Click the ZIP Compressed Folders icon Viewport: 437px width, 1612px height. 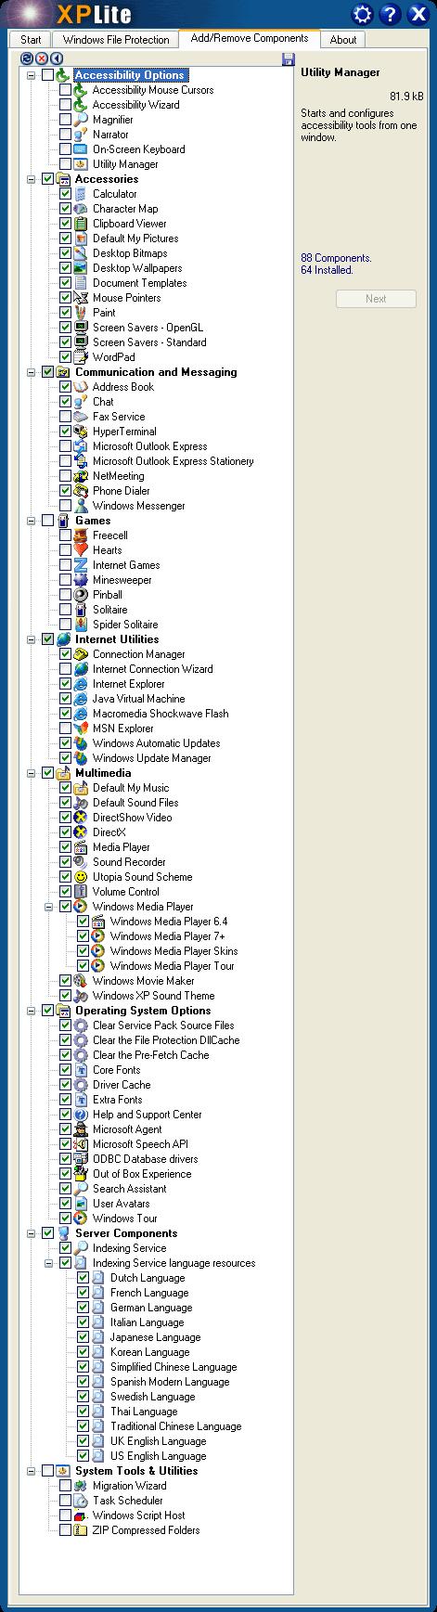82,1530
